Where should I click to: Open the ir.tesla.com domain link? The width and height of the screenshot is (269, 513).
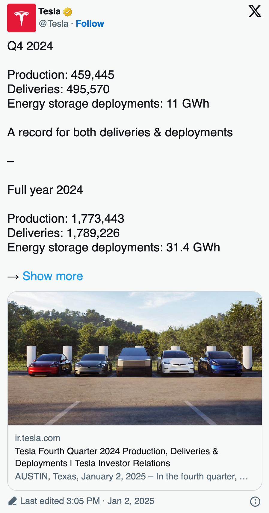coord(38,438)
